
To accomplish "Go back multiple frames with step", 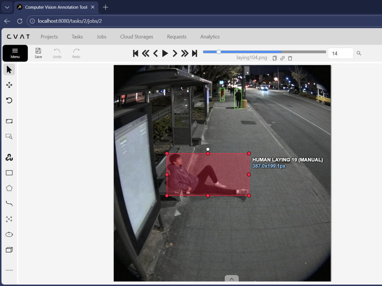I will point(146,53).
